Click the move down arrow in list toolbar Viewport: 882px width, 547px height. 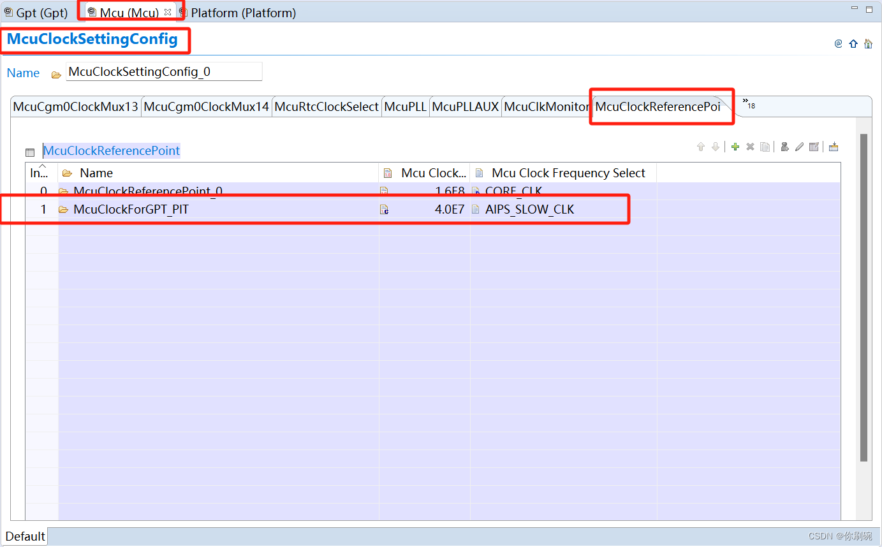[x=716, y=147]
